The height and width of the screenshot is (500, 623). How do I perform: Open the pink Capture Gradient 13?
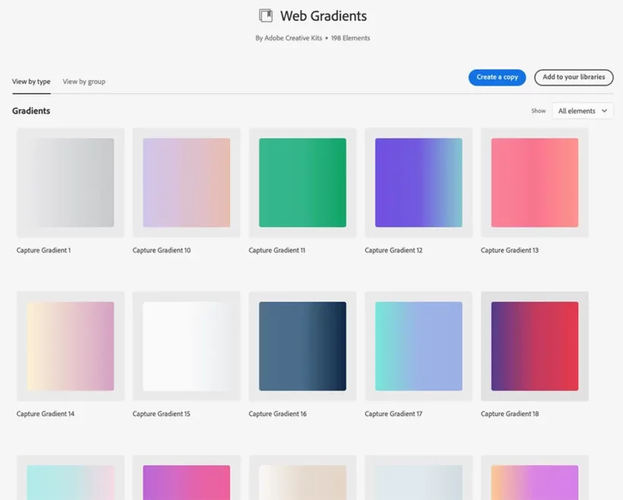point(534,182)
